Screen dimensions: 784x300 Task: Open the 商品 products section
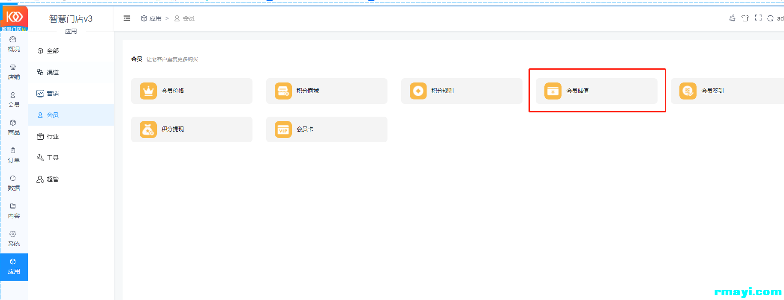(x=14, y=127)
